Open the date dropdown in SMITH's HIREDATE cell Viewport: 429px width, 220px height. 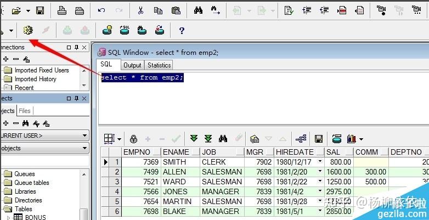pos(320,161)
